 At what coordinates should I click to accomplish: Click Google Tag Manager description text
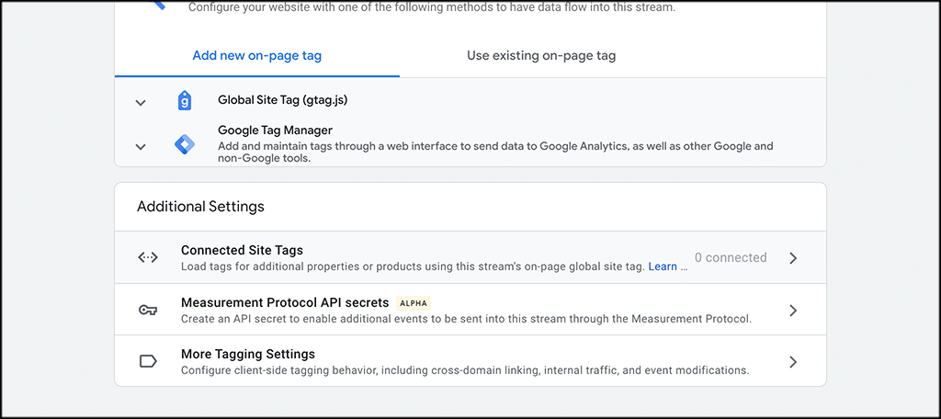495,153
